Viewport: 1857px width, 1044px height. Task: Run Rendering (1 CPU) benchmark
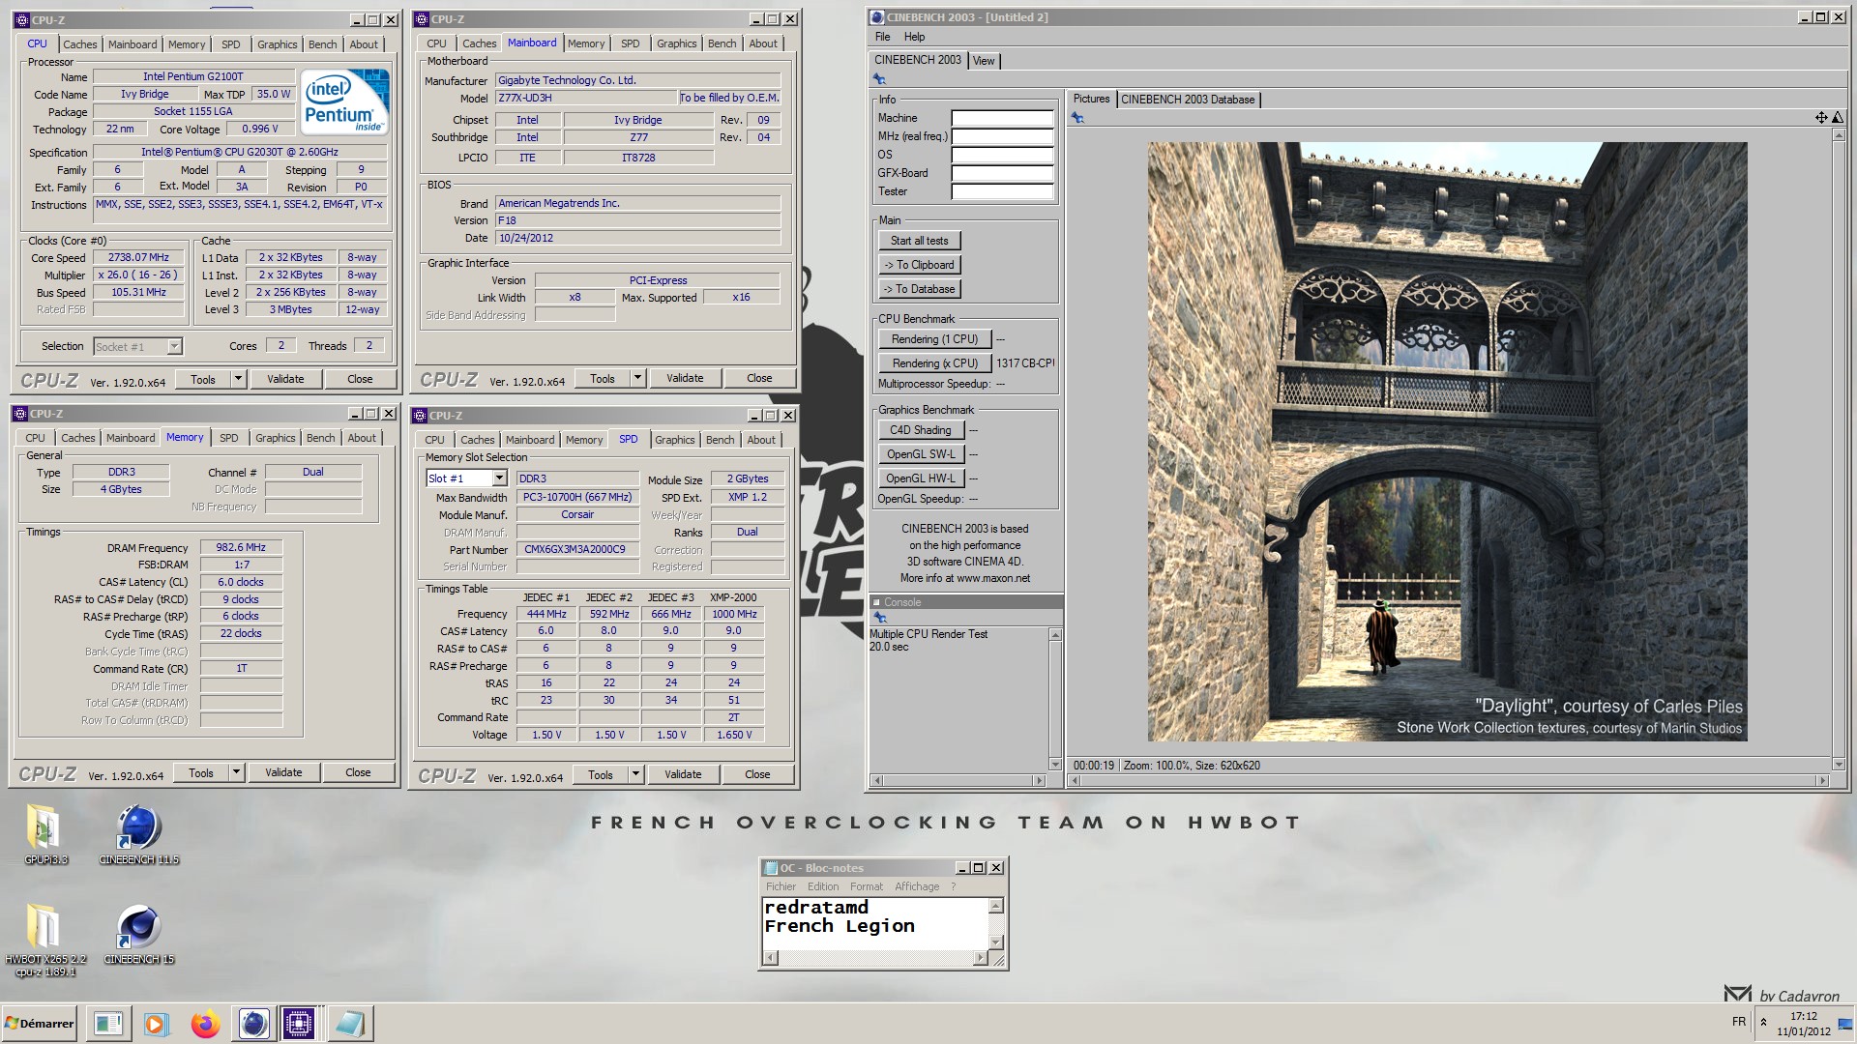tap(934, 339)
